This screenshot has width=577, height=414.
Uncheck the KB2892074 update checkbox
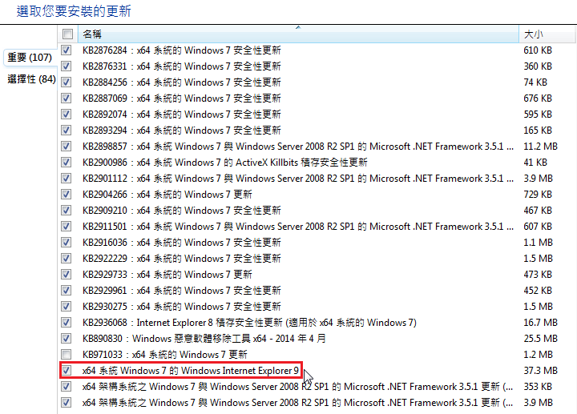(x=67, y=114)
